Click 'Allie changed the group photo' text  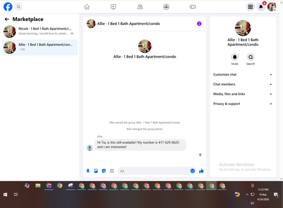tap(144, 129)
